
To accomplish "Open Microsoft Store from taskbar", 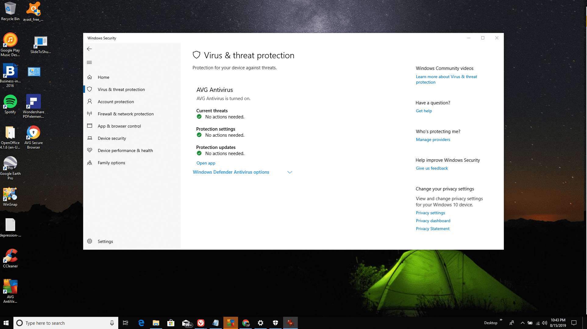I will 171,323.
